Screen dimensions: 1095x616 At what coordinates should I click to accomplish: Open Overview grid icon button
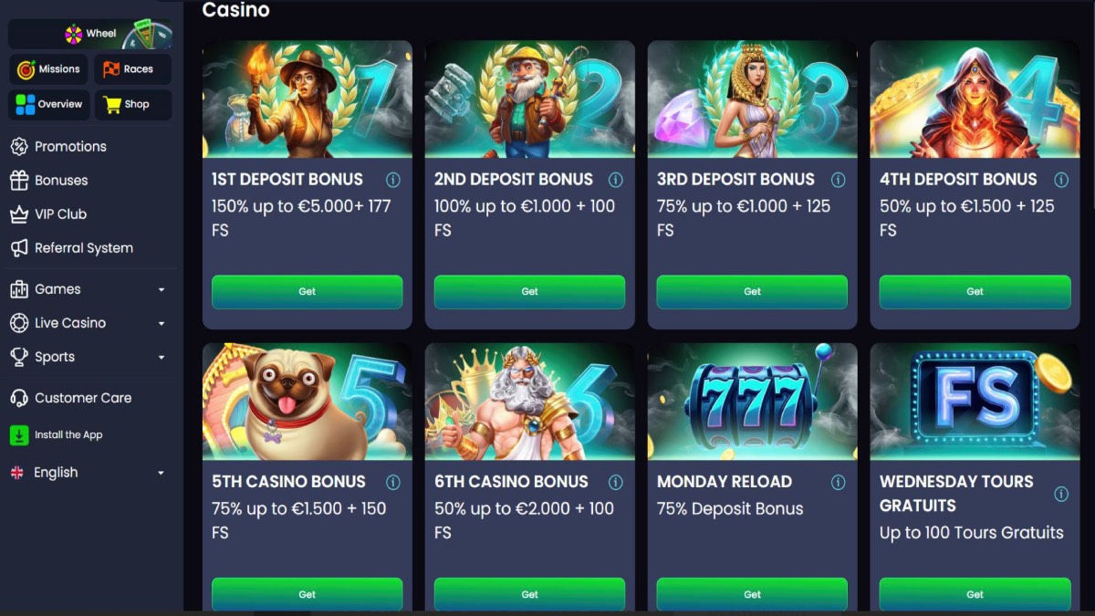tap(49, 104)
